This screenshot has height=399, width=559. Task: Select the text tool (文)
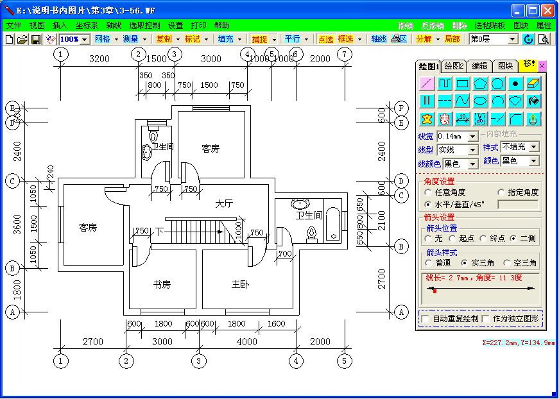click(427, 119)
